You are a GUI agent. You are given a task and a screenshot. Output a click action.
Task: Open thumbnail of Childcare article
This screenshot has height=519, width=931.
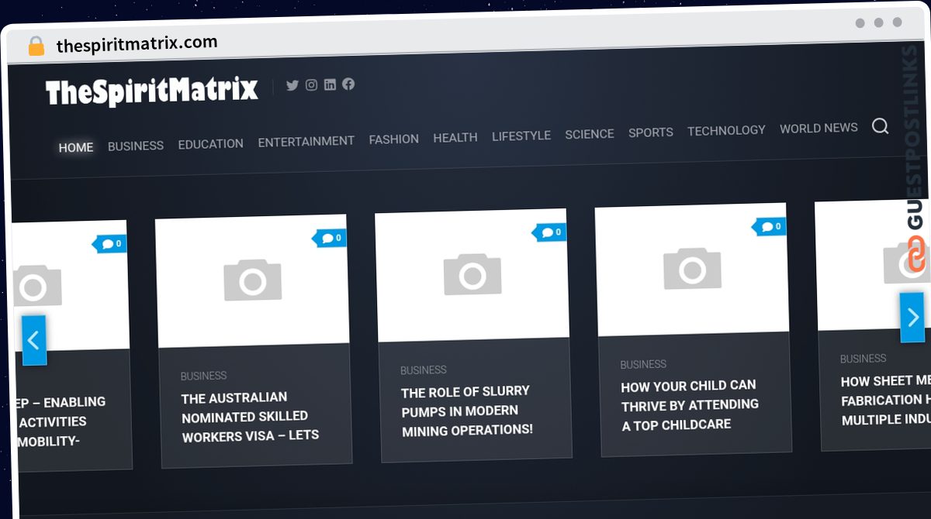pyautogui.click(x=692, y=270)
